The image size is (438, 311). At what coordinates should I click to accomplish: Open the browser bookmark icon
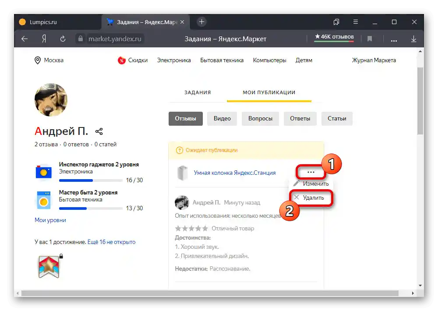[x=370, y=39]
